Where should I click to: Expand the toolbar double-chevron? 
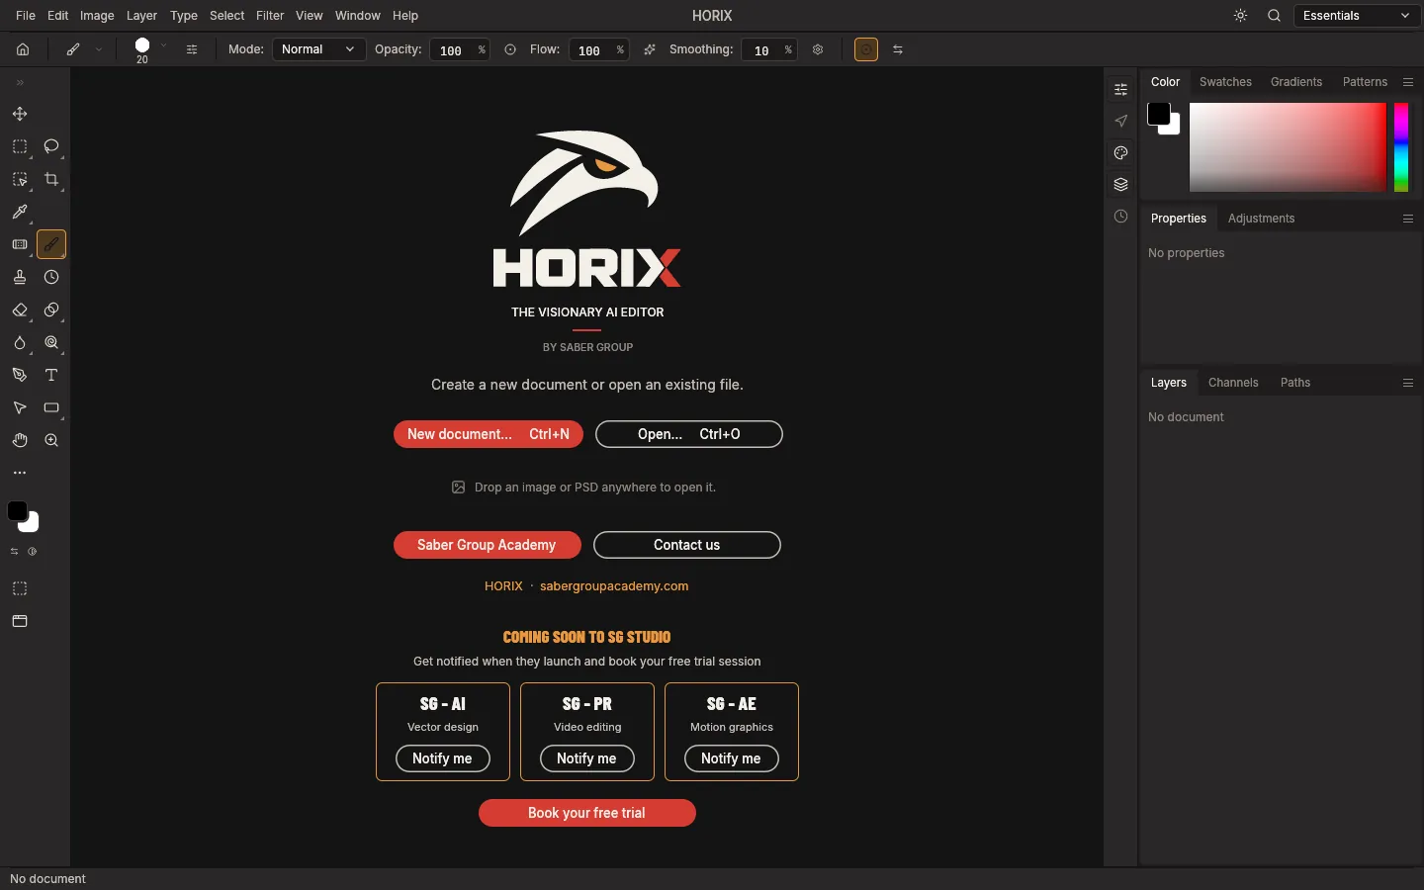(x=20, y=83)
